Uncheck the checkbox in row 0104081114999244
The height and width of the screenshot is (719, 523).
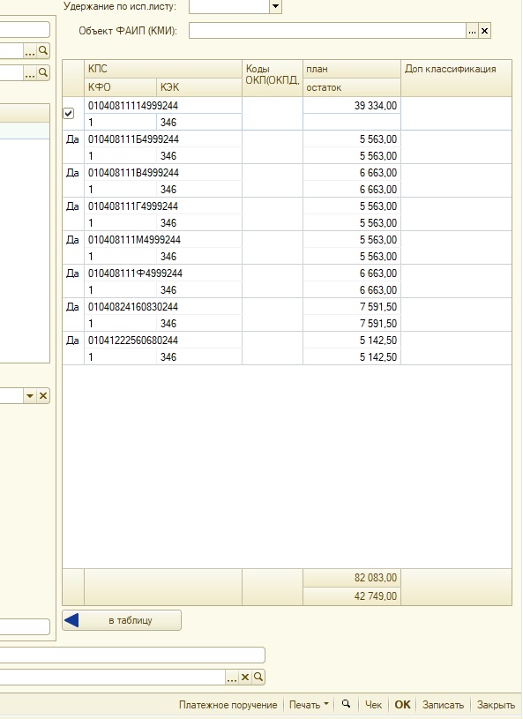tap(68, 113)
